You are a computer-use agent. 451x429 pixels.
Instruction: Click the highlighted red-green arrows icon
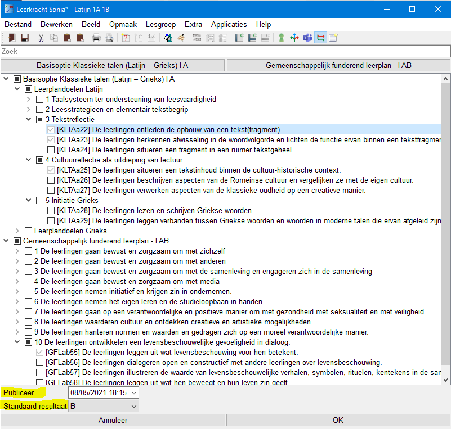point(320,38)
